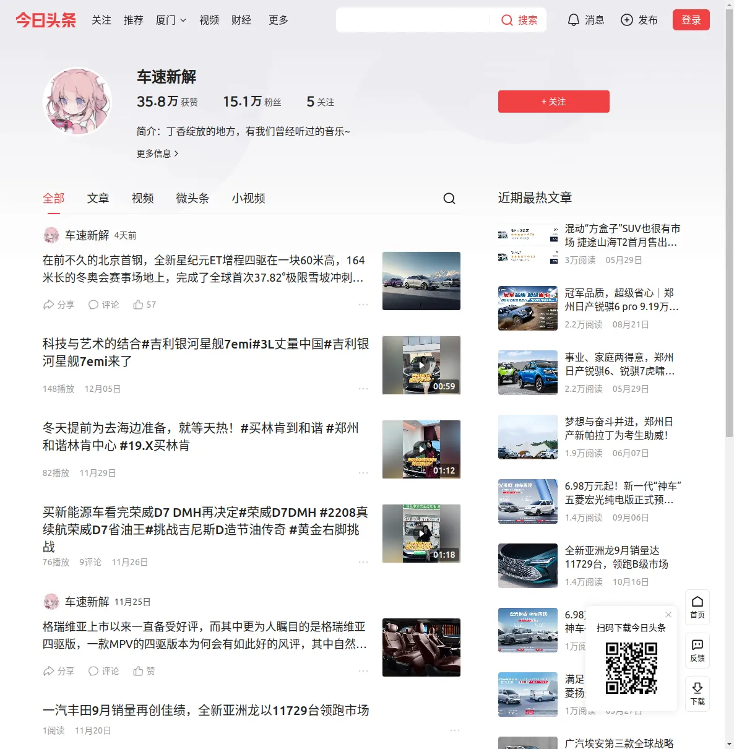Viewport: 734px width, 749px height.
Task: Focus the top search input field
Action: coord(413,20)
